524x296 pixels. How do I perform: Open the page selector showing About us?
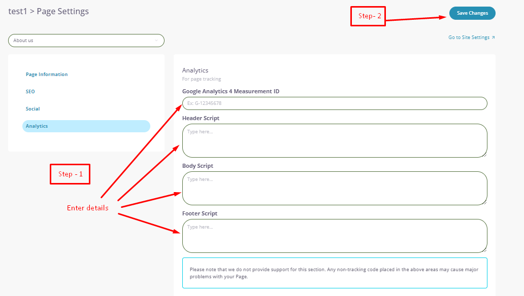[86, 40]
